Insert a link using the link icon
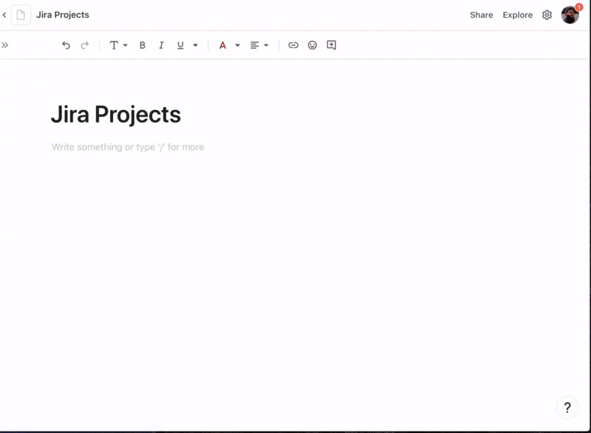 pyautogui.click(x=293, y=45)
